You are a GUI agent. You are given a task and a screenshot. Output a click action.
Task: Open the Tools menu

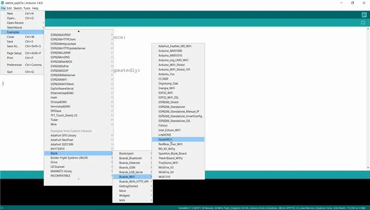(x=27, y=8)
